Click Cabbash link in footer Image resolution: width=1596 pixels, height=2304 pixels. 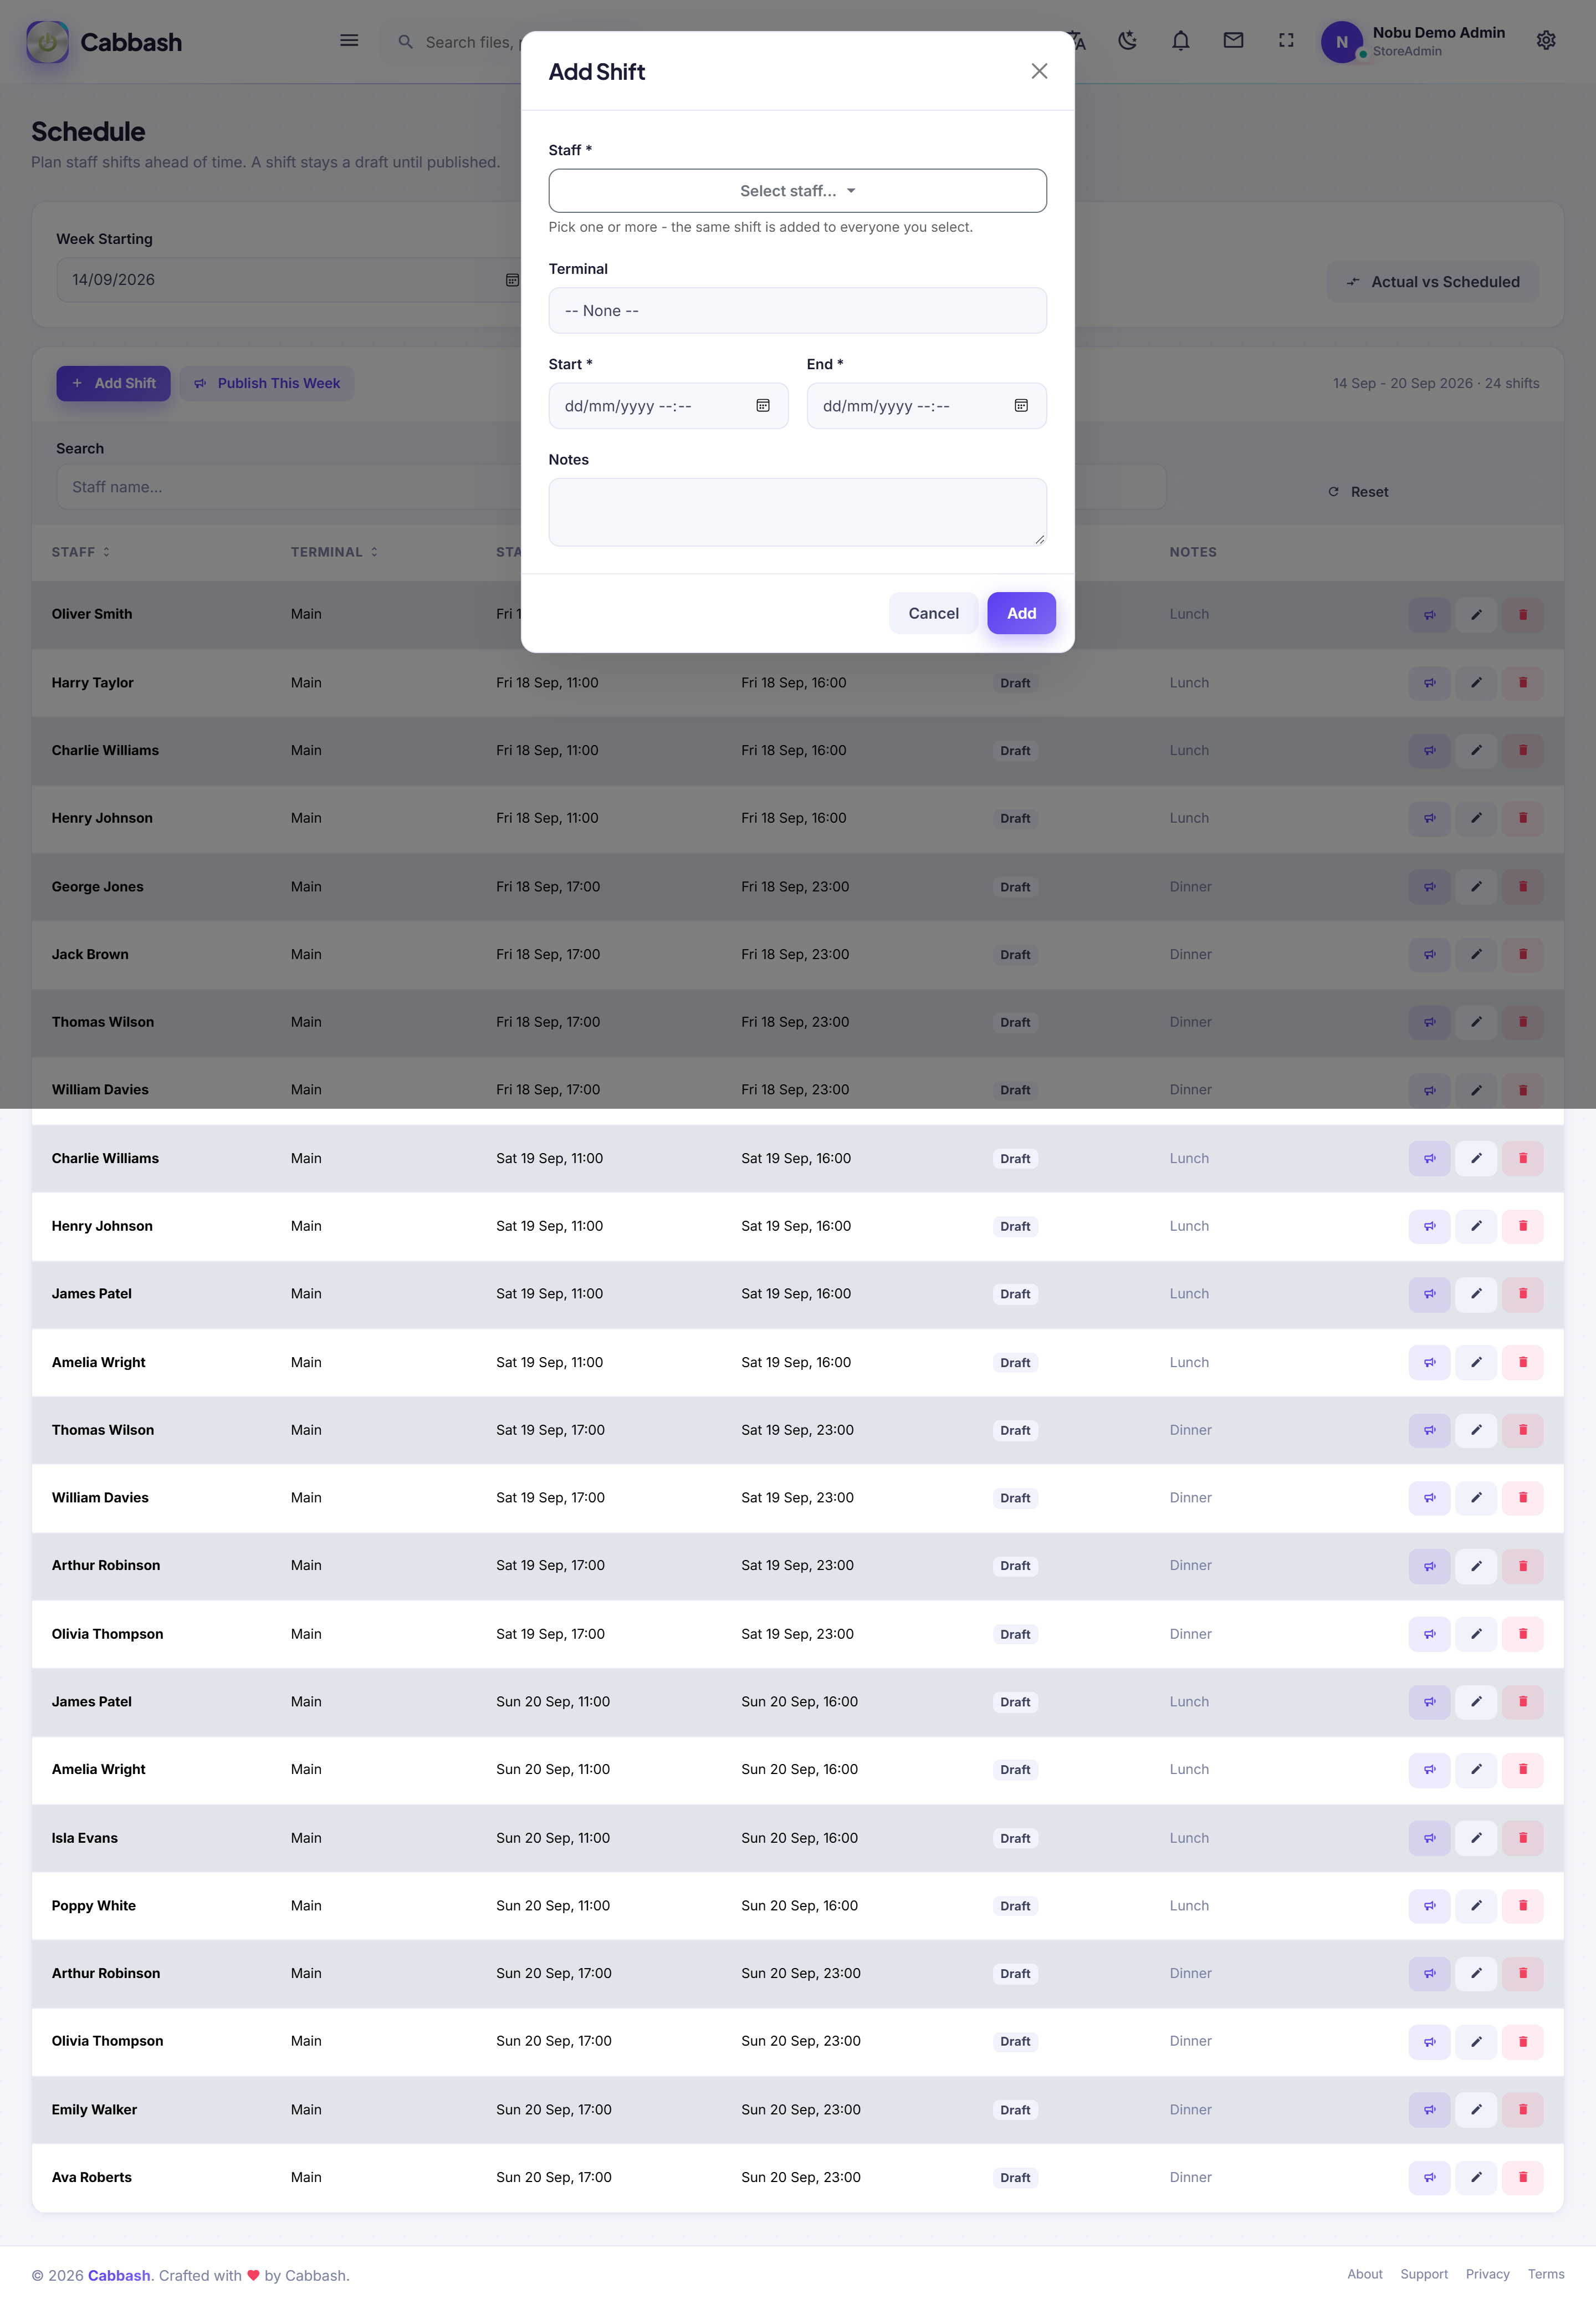[119, 2276]
